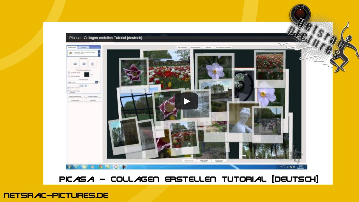Open Internet Explorer from the taskbar
Screen dimensions: 359x202
click(77, 167)
